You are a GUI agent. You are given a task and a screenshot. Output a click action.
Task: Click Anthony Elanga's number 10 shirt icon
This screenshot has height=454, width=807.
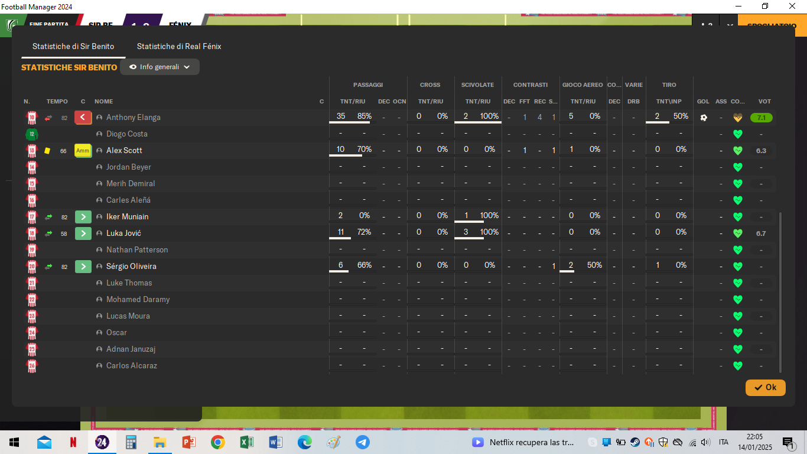[x=32, y=118]
